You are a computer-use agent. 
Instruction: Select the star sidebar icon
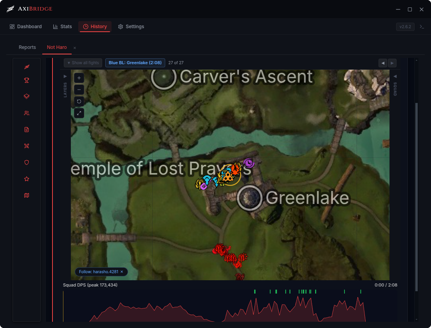(x=27, y=179)
